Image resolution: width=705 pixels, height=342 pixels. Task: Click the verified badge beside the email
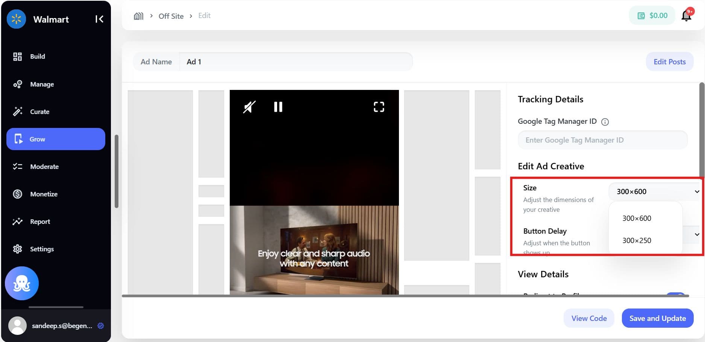tap(101, 326)
